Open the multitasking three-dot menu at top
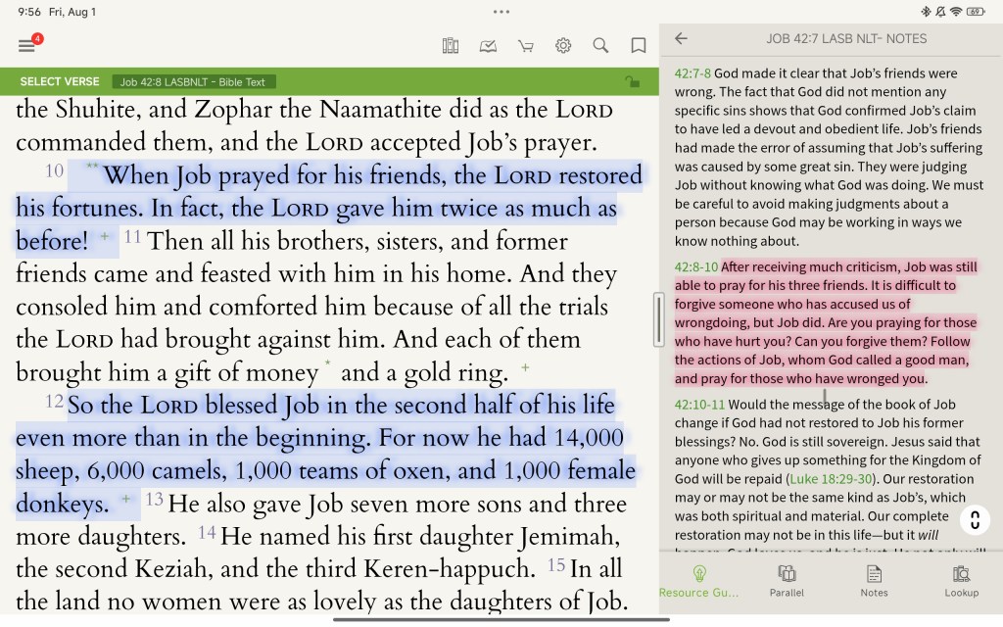 pyautogui.click(x=501, y=12)
